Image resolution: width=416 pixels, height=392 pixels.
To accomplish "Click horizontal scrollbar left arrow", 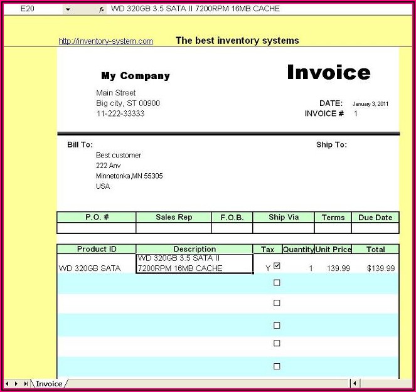I will [x=355, y=384].
